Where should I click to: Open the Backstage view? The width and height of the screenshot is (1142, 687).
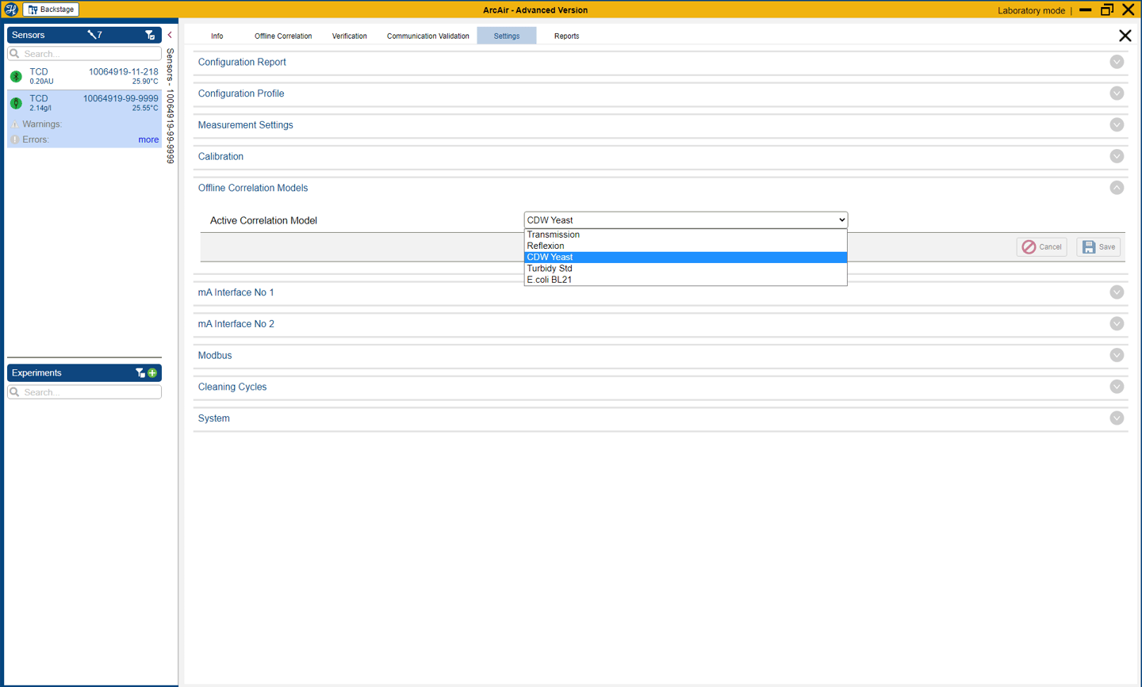click(x=51, y=10)
